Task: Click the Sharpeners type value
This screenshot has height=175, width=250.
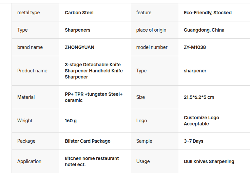Action: (77, 30)
